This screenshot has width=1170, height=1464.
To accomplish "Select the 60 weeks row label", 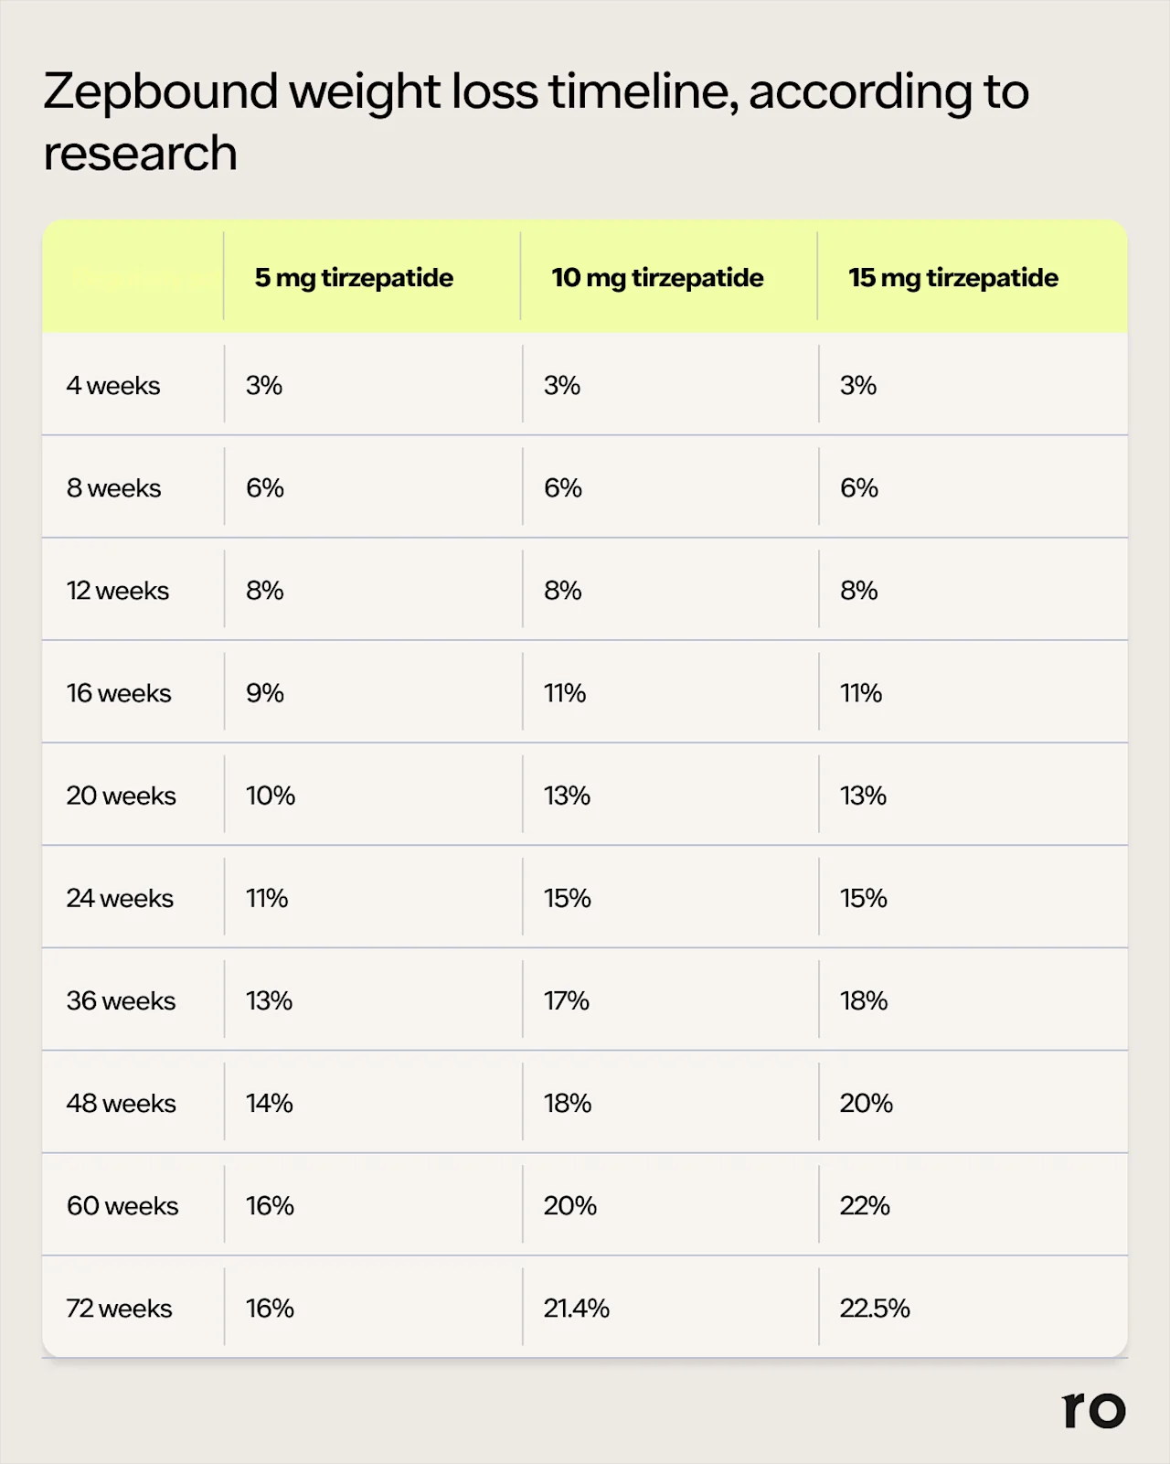I will tap(122, 1205).
